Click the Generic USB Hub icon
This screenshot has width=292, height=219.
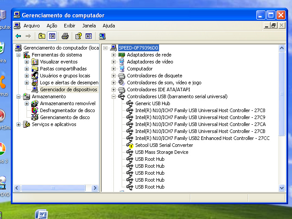click(x=130, y=103)
